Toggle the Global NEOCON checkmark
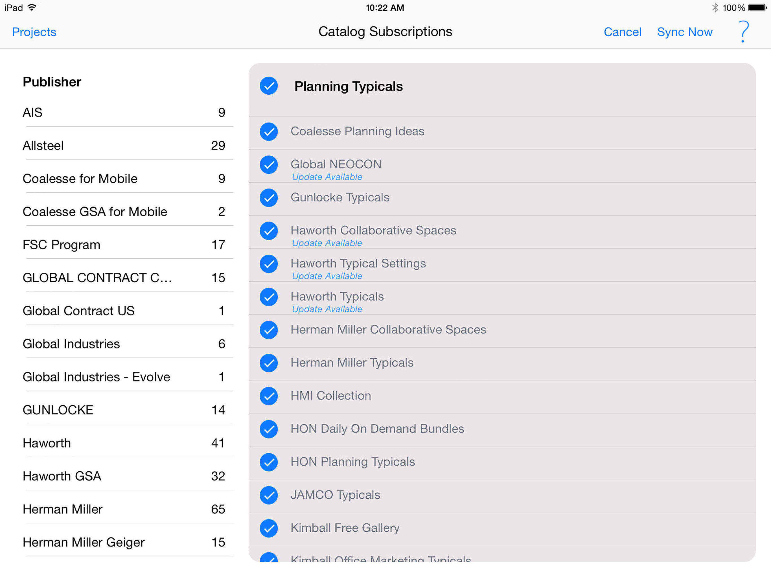The width and height of the screenshot is (771, 577). click(269, 165)
